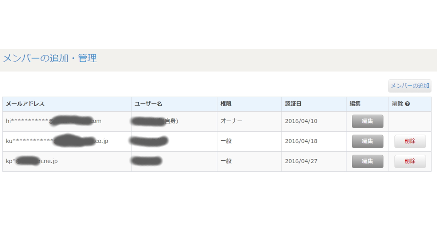
Task: Click the ユーザー名 column header
Action: click(148, 104)
